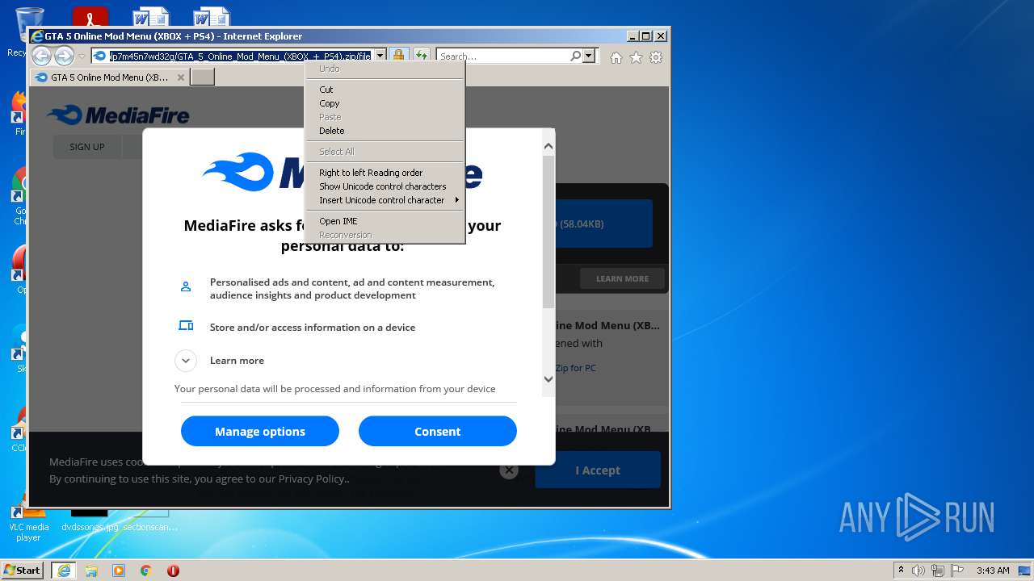
Task: Click the network tray icon
Action: [x=938, y=571]
